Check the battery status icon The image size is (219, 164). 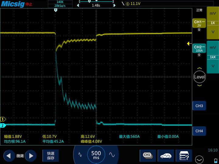pyautogui.click(x=216, y=161)
